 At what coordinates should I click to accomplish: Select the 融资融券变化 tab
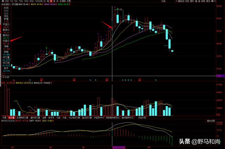point(127,118)
